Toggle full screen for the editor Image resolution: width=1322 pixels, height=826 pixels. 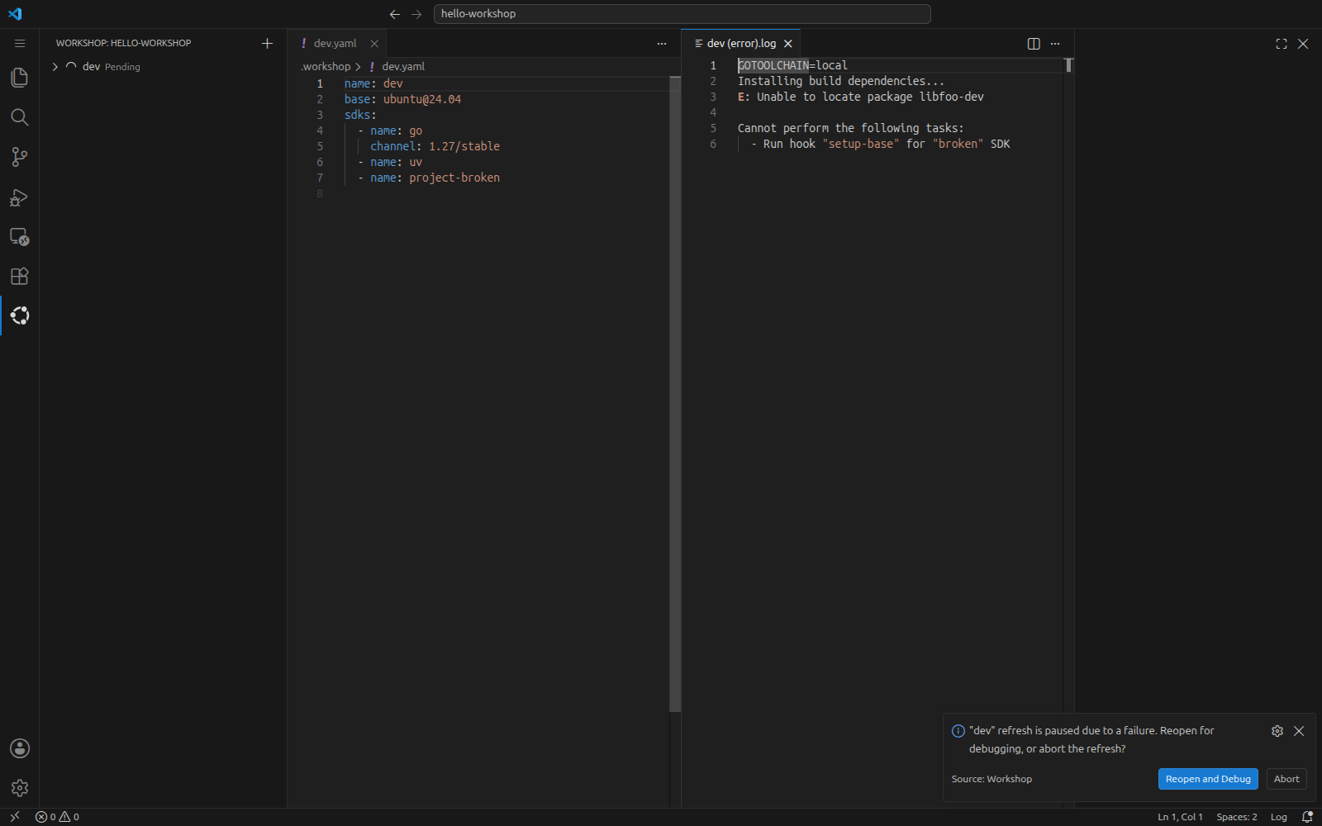[1282, 44]
